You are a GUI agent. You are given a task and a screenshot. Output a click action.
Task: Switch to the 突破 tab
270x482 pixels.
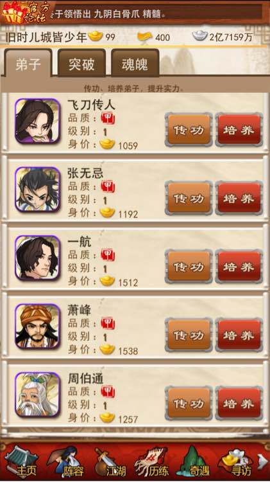click(x=81, y=64)
